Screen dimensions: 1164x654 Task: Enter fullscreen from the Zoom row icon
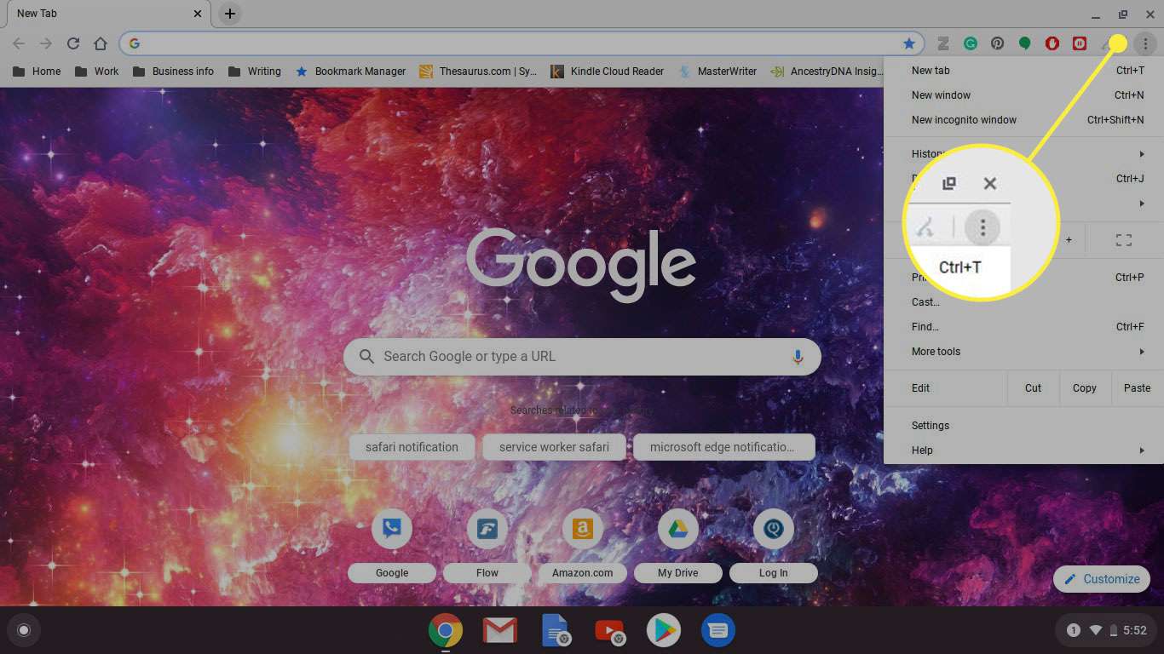click(1124, 241)
